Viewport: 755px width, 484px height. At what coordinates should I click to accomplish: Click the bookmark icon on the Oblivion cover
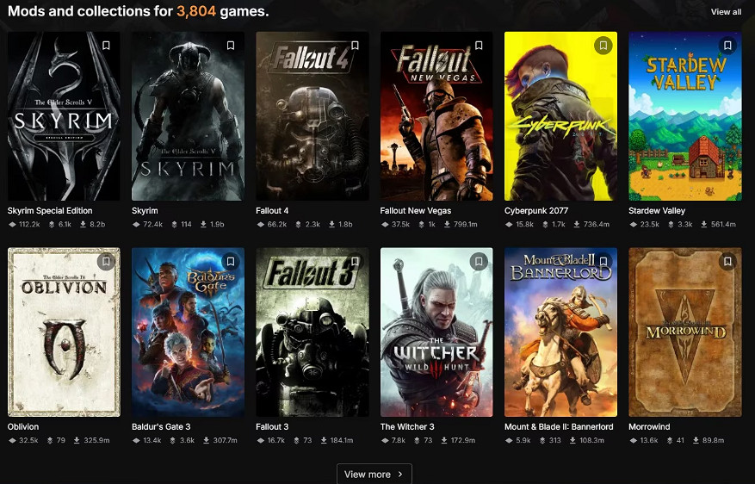point(107,262)
